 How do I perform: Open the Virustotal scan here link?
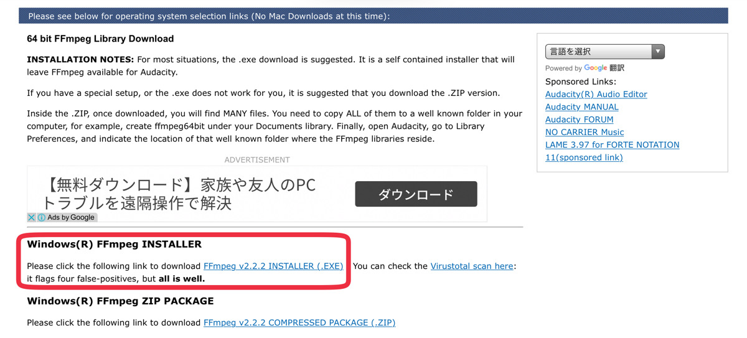[x=472, y=266]
